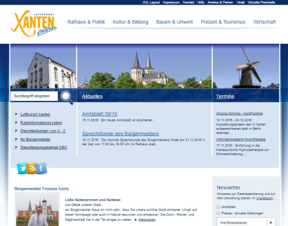Open Anreise & Parken page
Image resolution: width=288 pixels, height=226 pixels.
[221, 2]
